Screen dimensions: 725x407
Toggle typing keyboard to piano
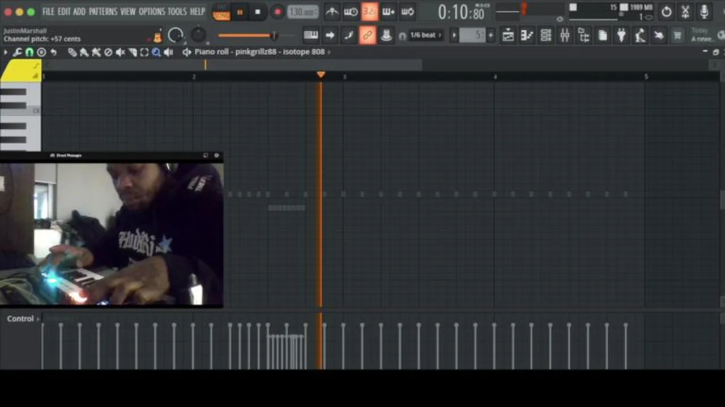[311, 36]
